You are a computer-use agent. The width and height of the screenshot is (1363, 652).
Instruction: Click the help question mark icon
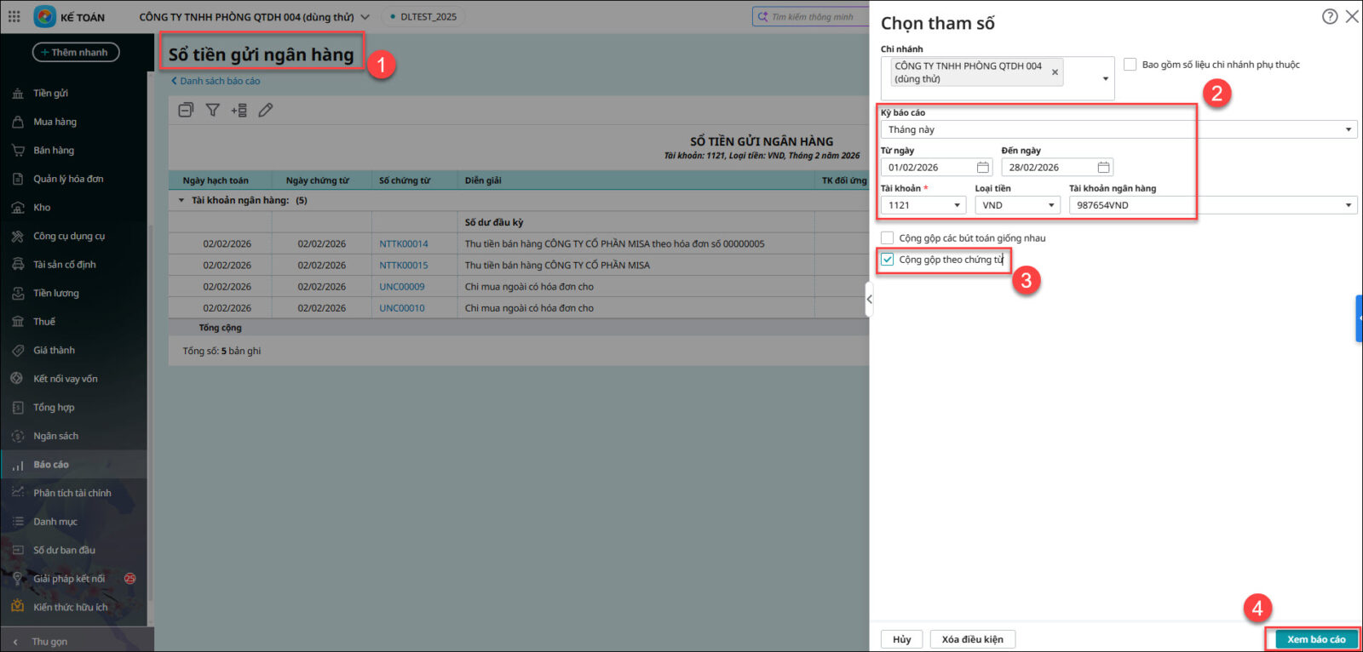[1329, 16]
